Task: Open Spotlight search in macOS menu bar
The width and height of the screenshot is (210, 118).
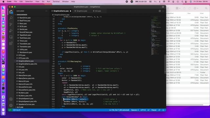Action: pos(182,2)
